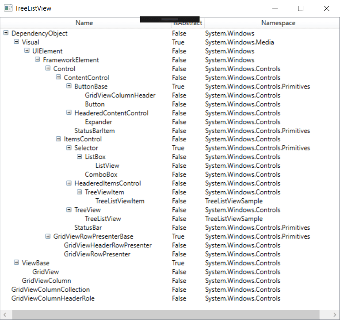
Task: Collapse the ViewBase node expander
Action: [x=16, y=262]
